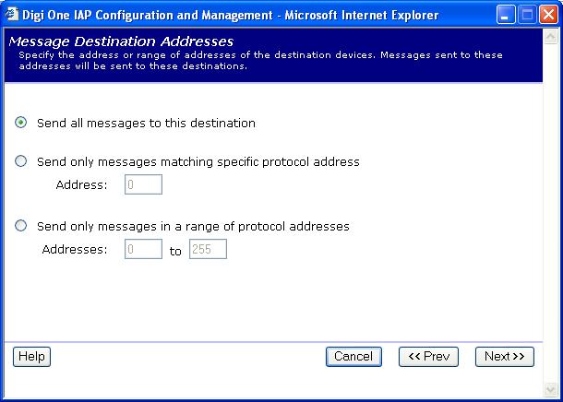
Task: Click the description text under the heading
Action: [x=260, y=60]
